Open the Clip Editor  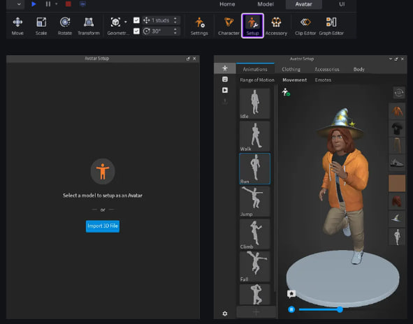305,26
